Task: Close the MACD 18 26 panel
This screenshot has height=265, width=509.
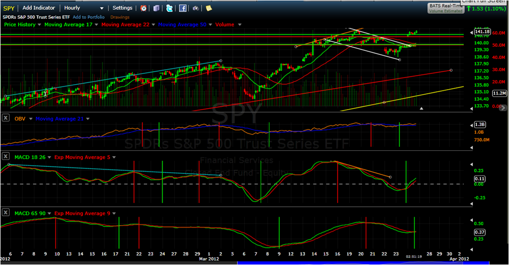Action: tap(5, 156)
